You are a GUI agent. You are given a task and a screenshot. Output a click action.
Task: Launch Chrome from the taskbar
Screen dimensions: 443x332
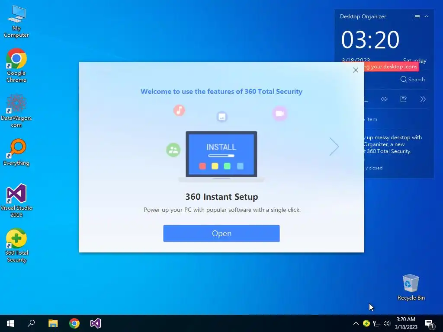74,323
